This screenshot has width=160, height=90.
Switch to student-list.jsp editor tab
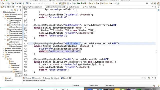point(74,7)
